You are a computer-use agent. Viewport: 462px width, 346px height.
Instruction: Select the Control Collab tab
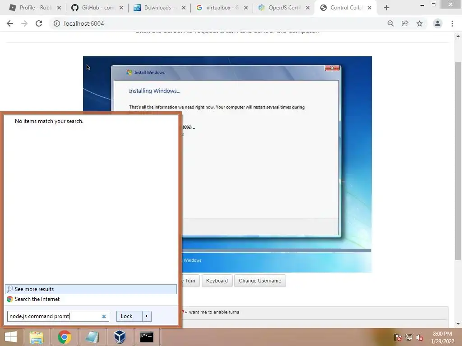pyautogui.click(x=345, y=8)
